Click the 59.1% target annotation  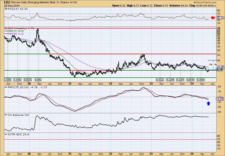(213, 65)
